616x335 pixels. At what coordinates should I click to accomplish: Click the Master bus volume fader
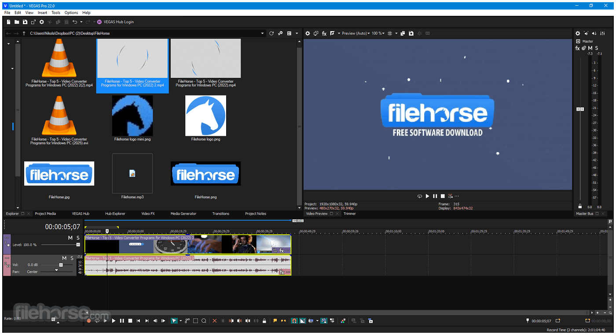tap(580, 109)
